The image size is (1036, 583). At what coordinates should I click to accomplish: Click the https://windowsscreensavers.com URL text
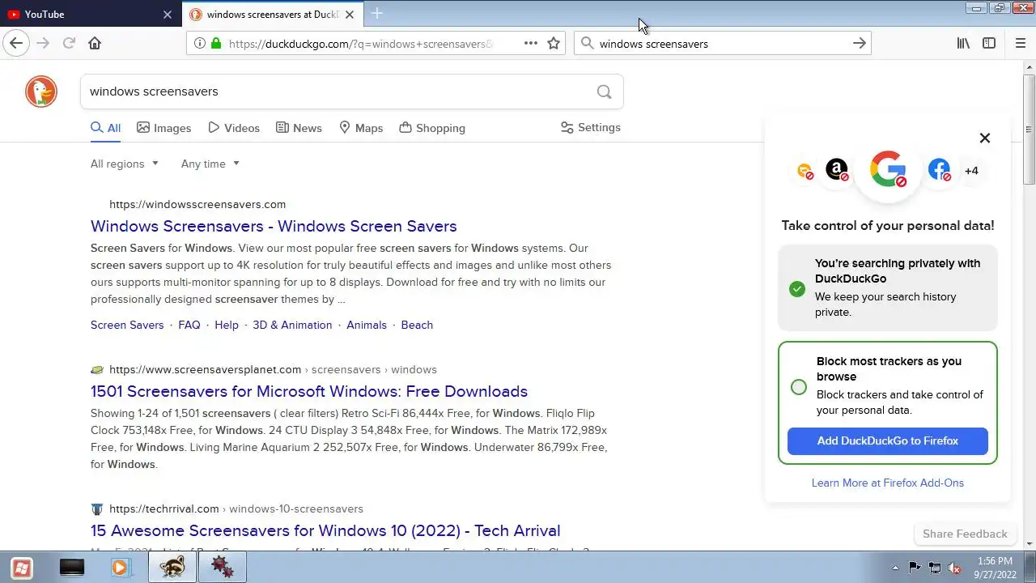tap(197, 204)
